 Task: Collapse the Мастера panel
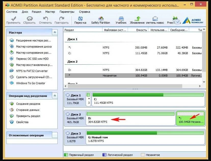click(x=55, y=32)
